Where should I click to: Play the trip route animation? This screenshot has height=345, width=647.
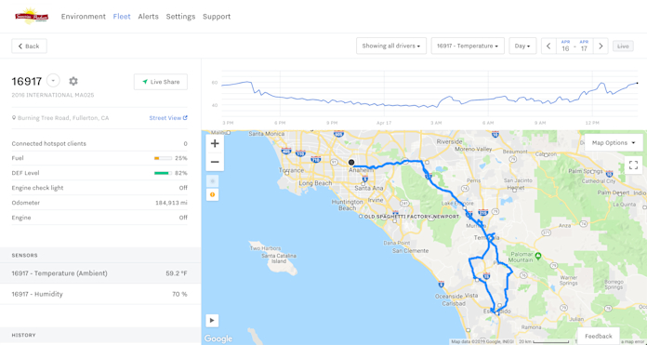point(212,320)
